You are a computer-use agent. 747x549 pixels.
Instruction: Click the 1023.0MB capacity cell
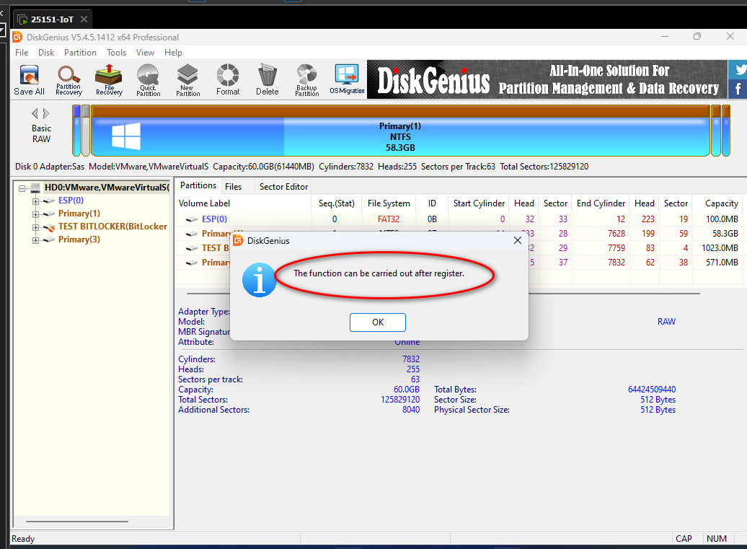coord(720,248)
